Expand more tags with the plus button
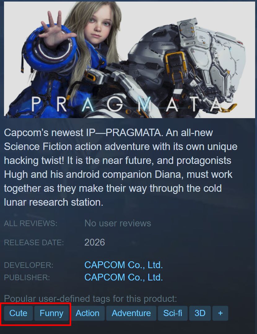This screenshot has height=334, width=257. click(x=220, y=313)
